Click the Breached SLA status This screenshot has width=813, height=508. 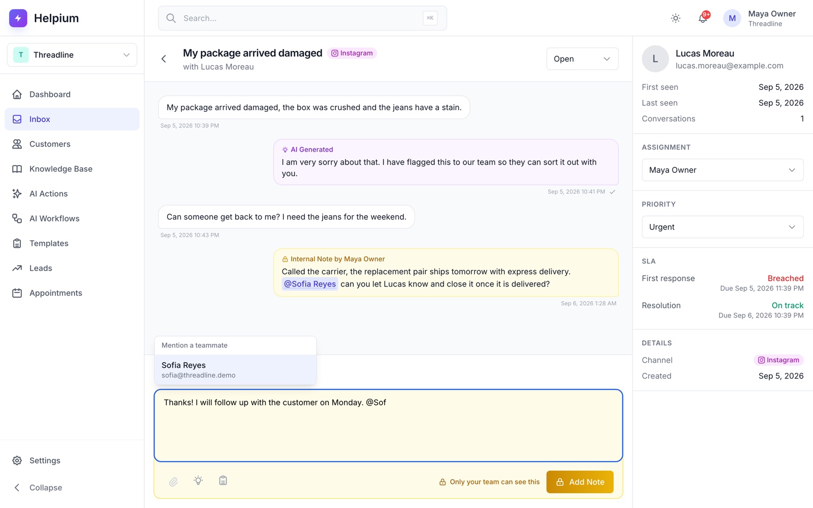pos(786,278)
